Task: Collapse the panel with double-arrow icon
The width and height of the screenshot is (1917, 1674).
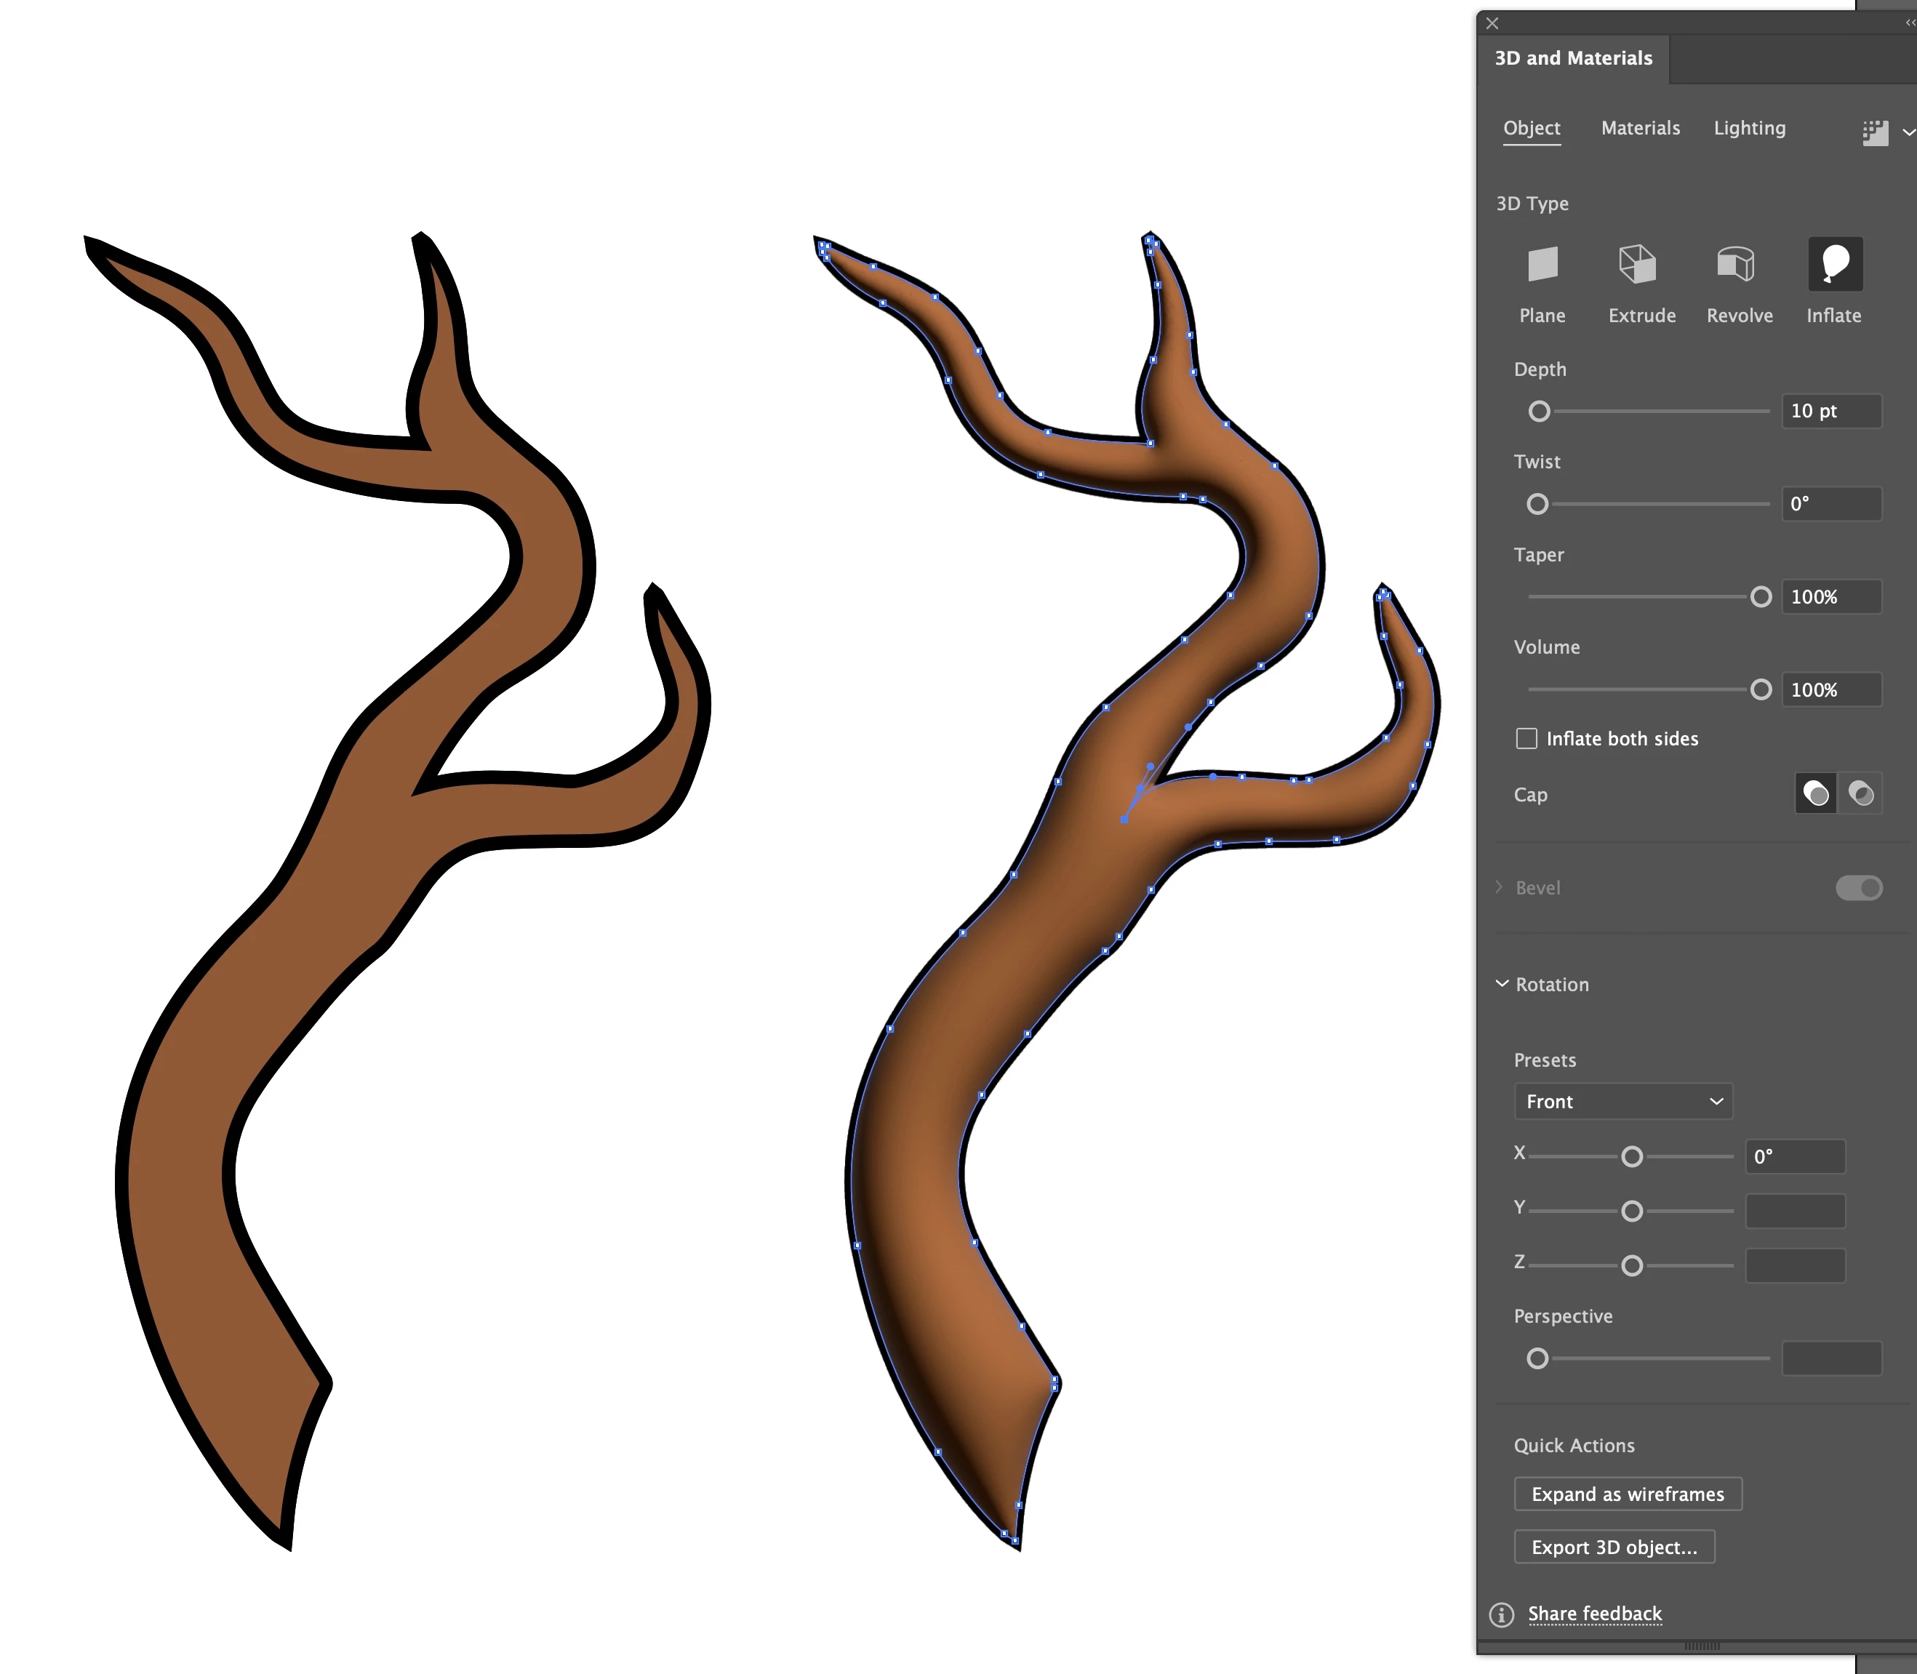Action: coord(1910,23)
